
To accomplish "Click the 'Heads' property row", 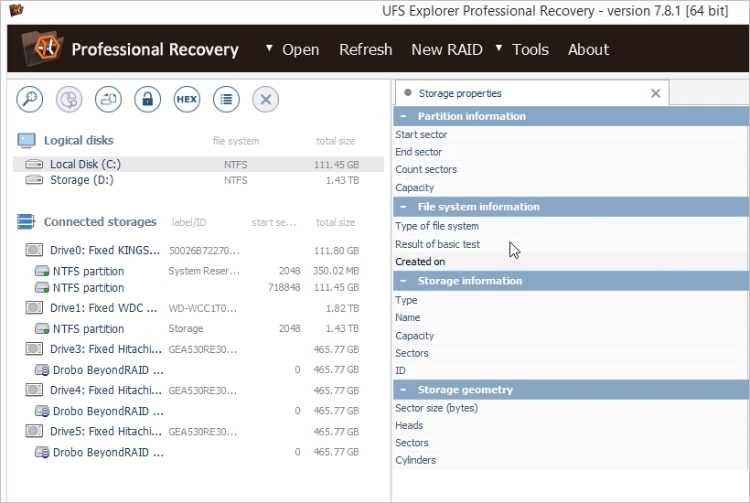I will coord(571,425).
